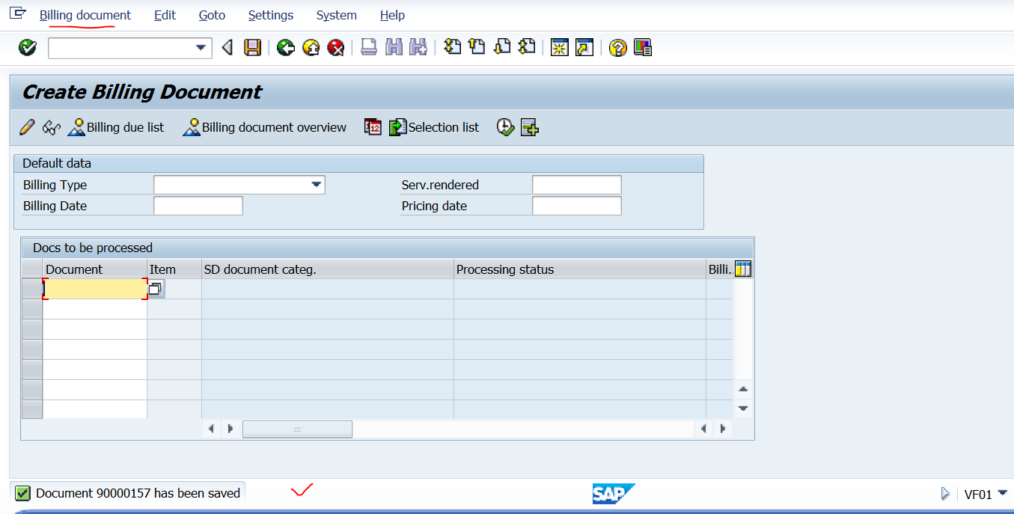Open the table layout configuration icon
The image size is (1014, 514).
743,269
